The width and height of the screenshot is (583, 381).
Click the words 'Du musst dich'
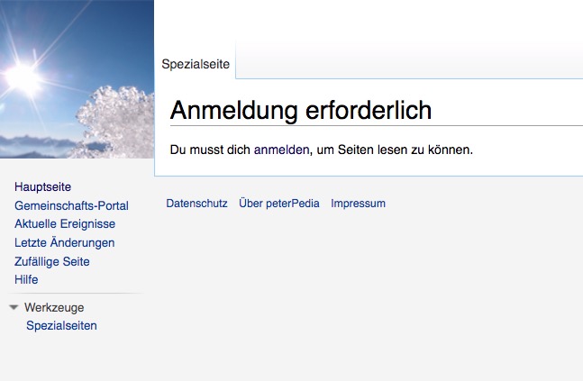pos(210,150)
